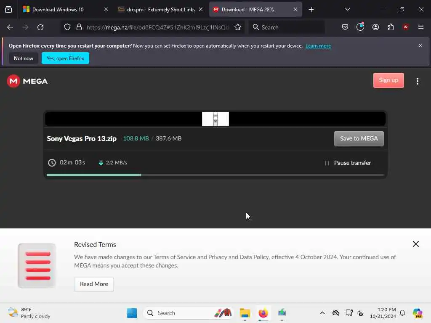
Task: Open the weather widget showing 89°F
Action: (29, 313)
